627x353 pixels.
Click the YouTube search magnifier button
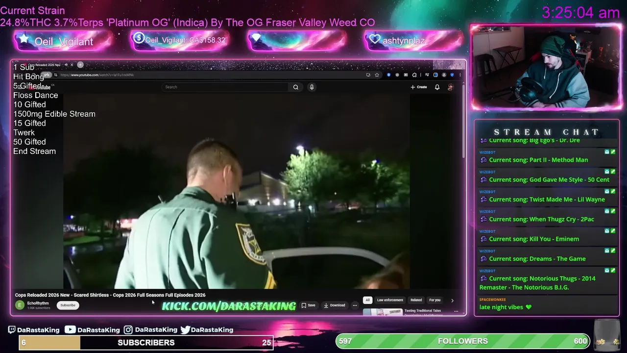pos(296,87)
